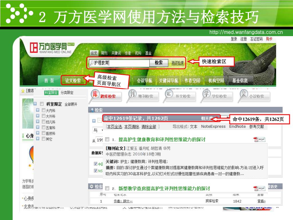
Task: Click the 登录 link
Action: pyautogui.click(x=234, y=39)
